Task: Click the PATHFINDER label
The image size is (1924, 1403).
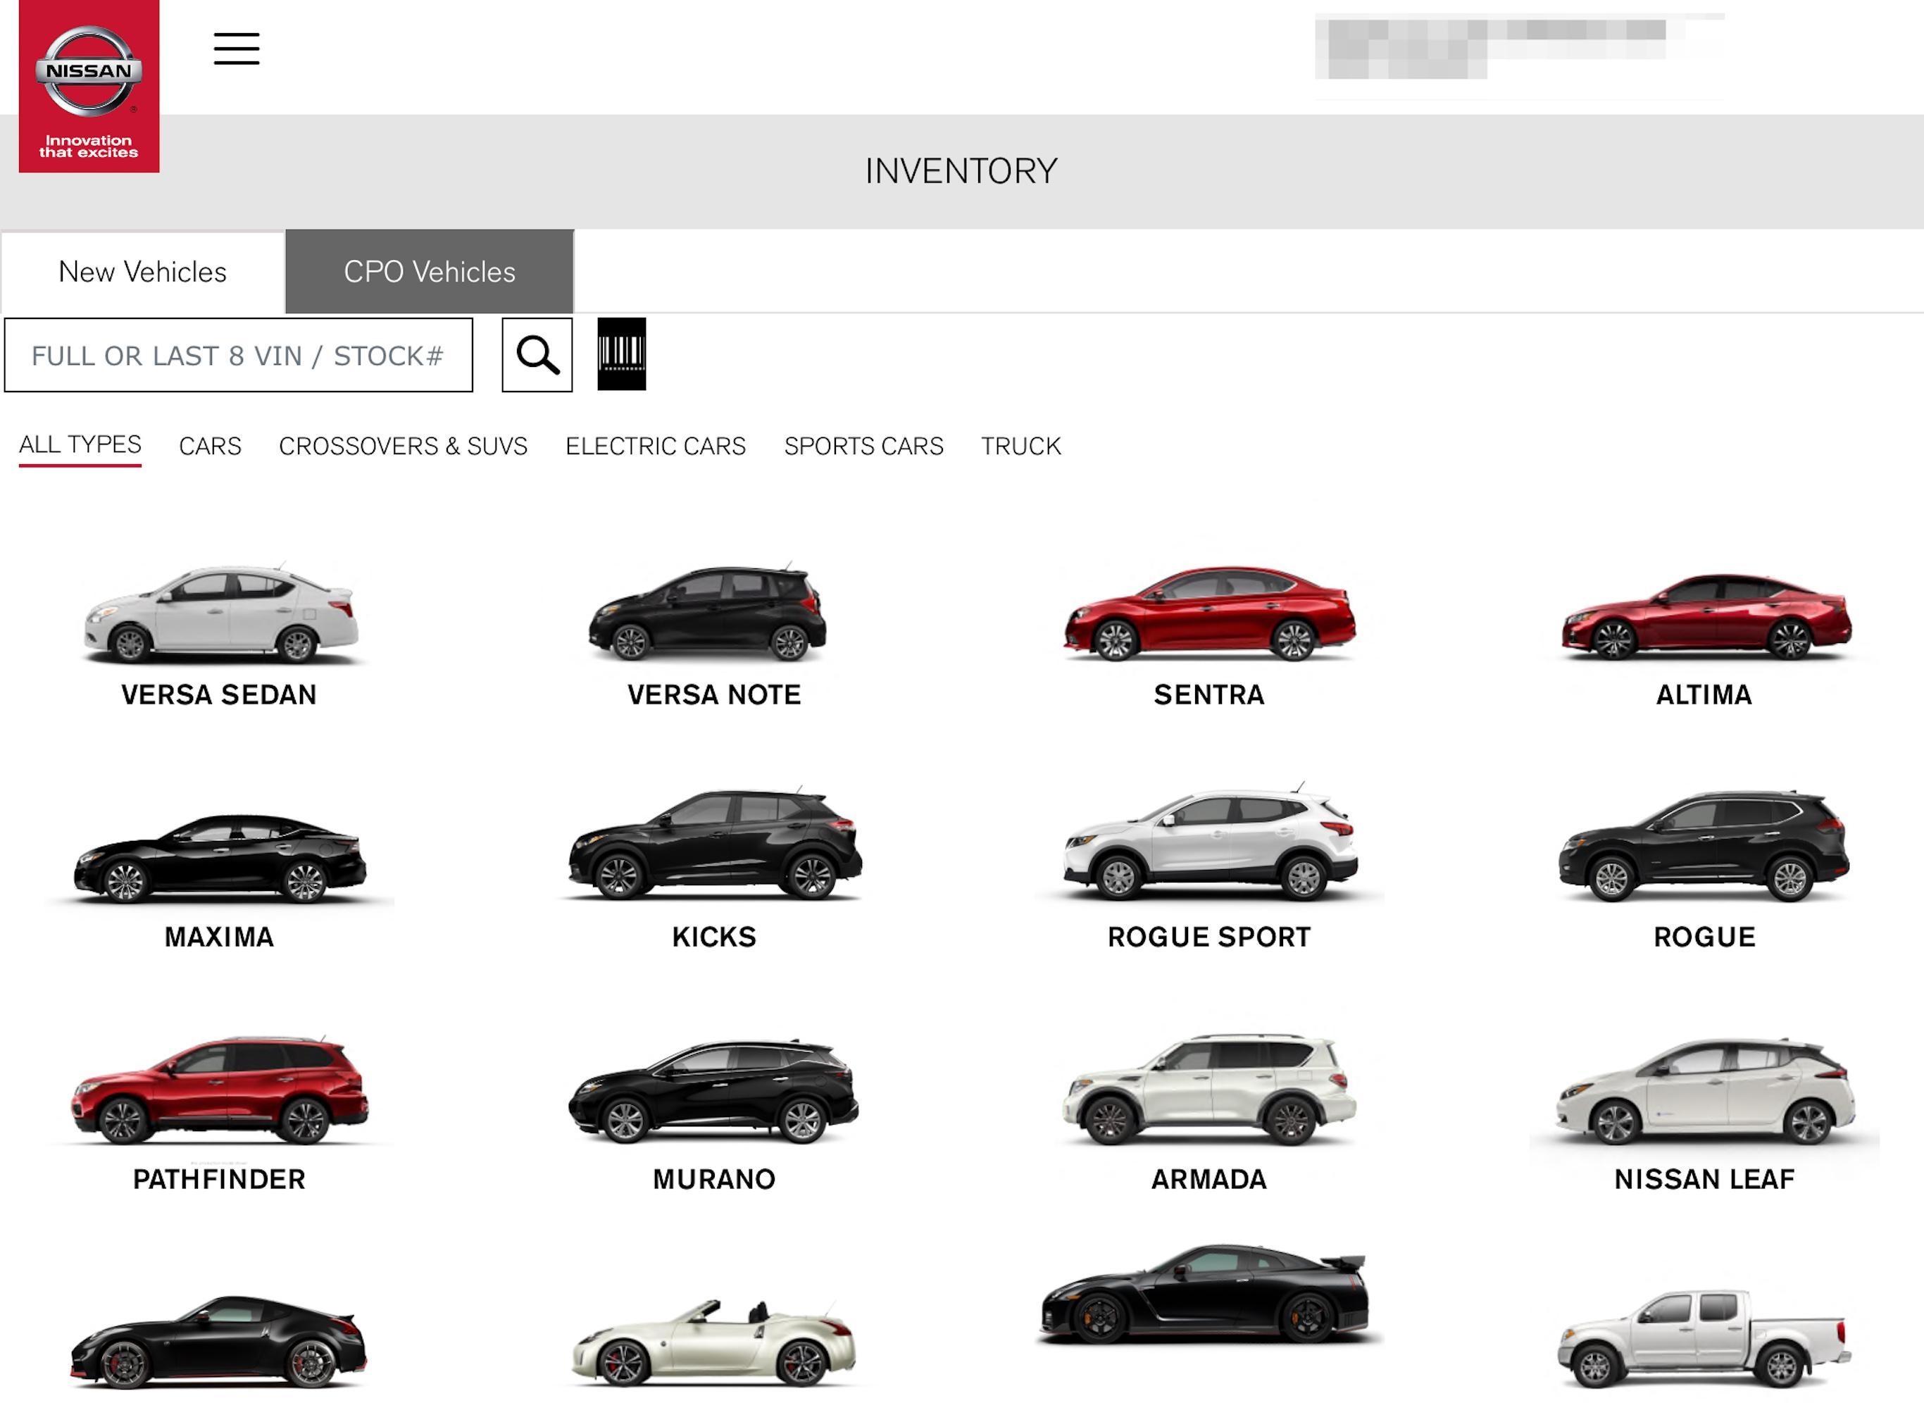Action: tap(219, 1179)
